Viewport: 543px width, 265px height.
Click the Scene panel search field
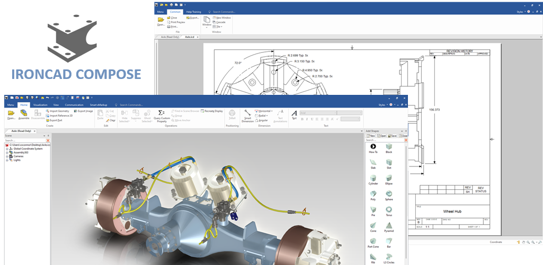(x=25, y=140)
